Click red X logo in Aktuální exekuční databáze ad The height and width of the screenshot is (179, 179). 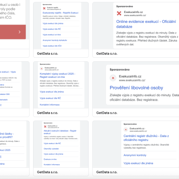point(45,127)
